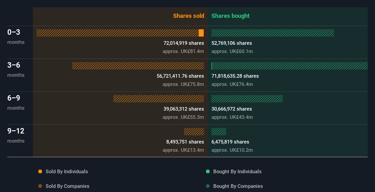This screenshot has height=192, width=375.
Task: Click the 0–3 months hatched orange sold bar
Action: point(117,33)
